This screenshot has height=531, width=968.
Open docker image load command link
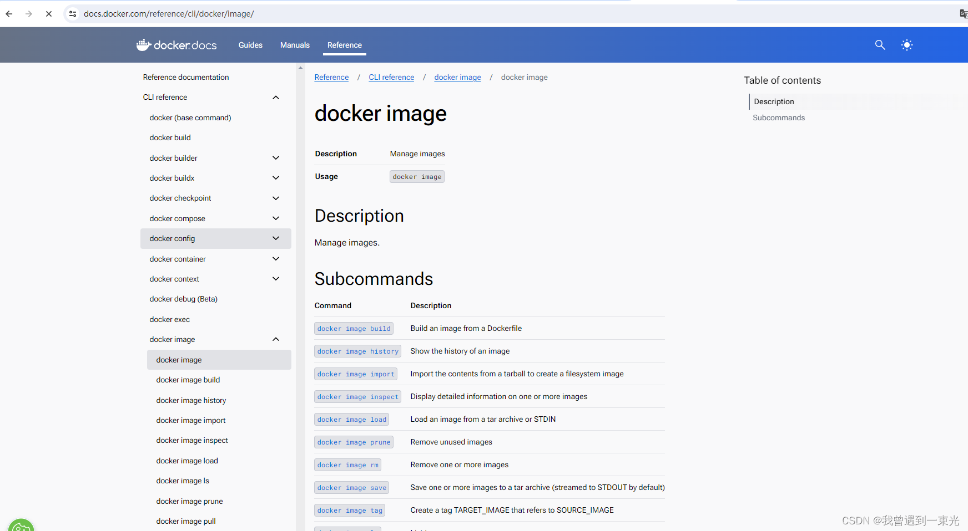coord(352,420)
